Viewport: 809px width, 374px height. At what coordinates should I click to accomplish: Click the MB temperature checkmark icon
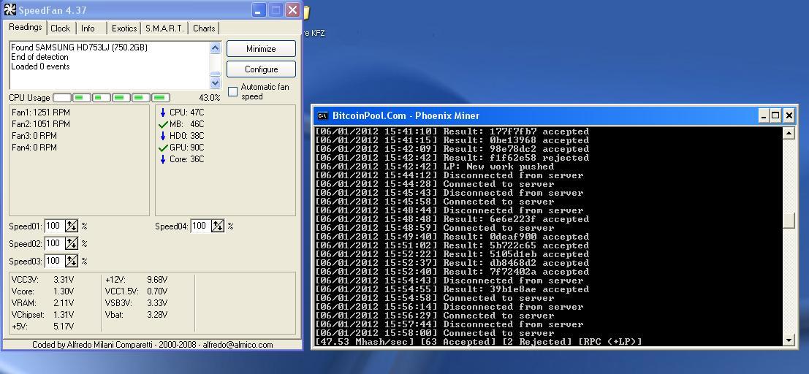click(163, 124)
